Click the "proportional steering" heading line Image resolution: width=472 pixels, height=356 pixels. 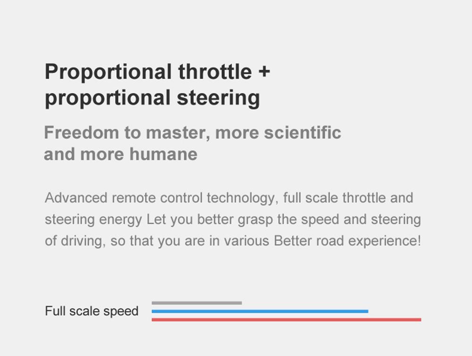click(x=152, y=99)
